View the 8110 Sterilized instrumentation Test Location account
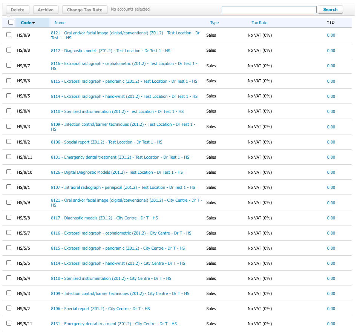357x335 pixels. [x=117, y=111]
